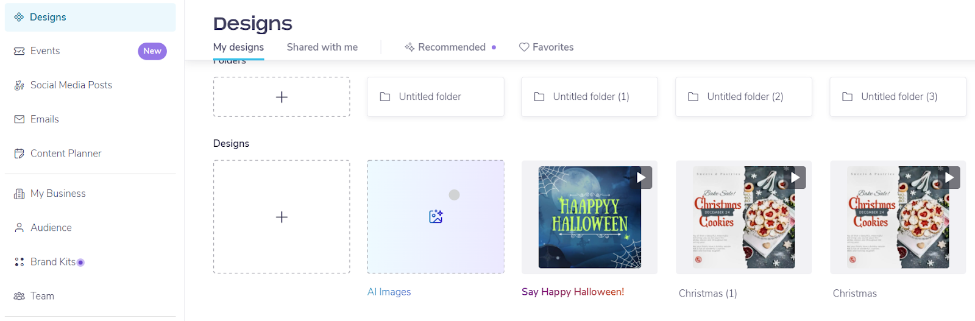975x321 pixels.
Task: Select Designs in the sidebar
Action: (x=90, y=17)
